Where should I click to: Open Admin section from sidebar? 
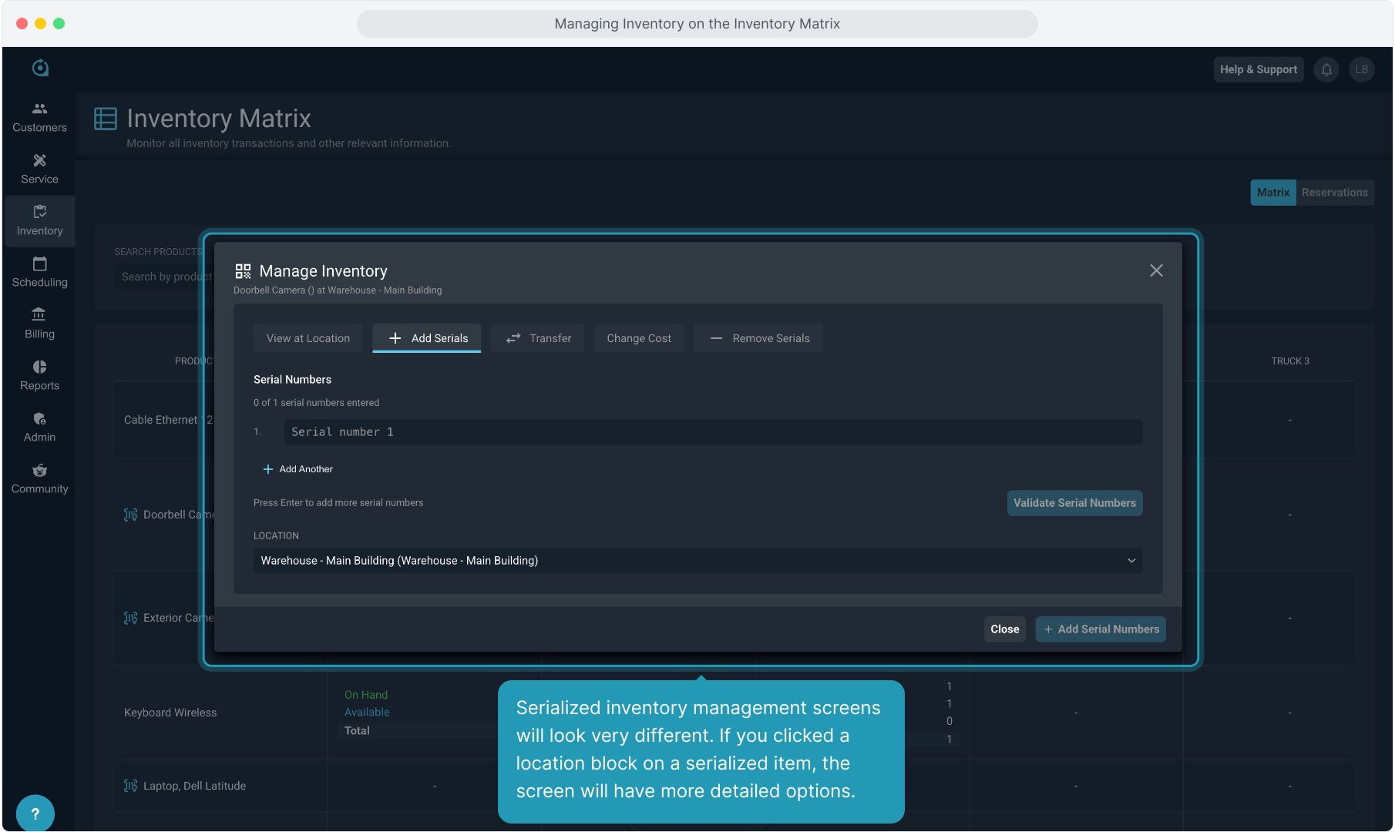39,419
